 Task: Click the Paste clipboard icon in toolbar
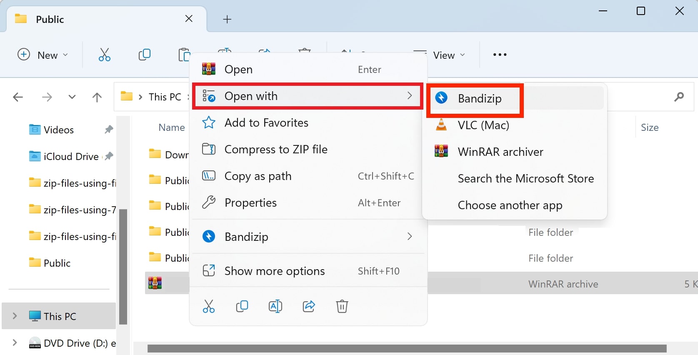point(184,55)
